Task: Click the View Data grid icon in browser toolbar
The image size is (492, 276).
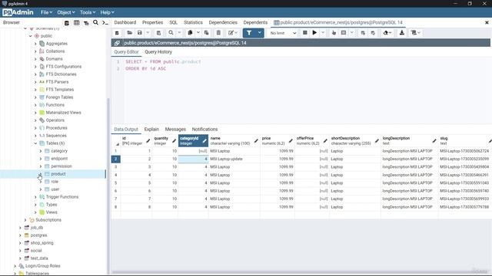Action: click(x=76, y=23)
